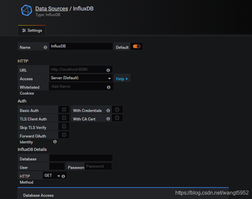Screen dimensions: 252x199
Task: Check the With CA Cert box
Action: click(x=117, y=118)
